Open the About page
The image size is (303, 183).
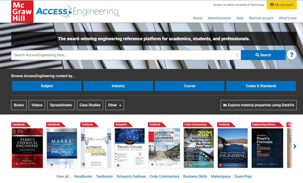(x=197, y=18)
